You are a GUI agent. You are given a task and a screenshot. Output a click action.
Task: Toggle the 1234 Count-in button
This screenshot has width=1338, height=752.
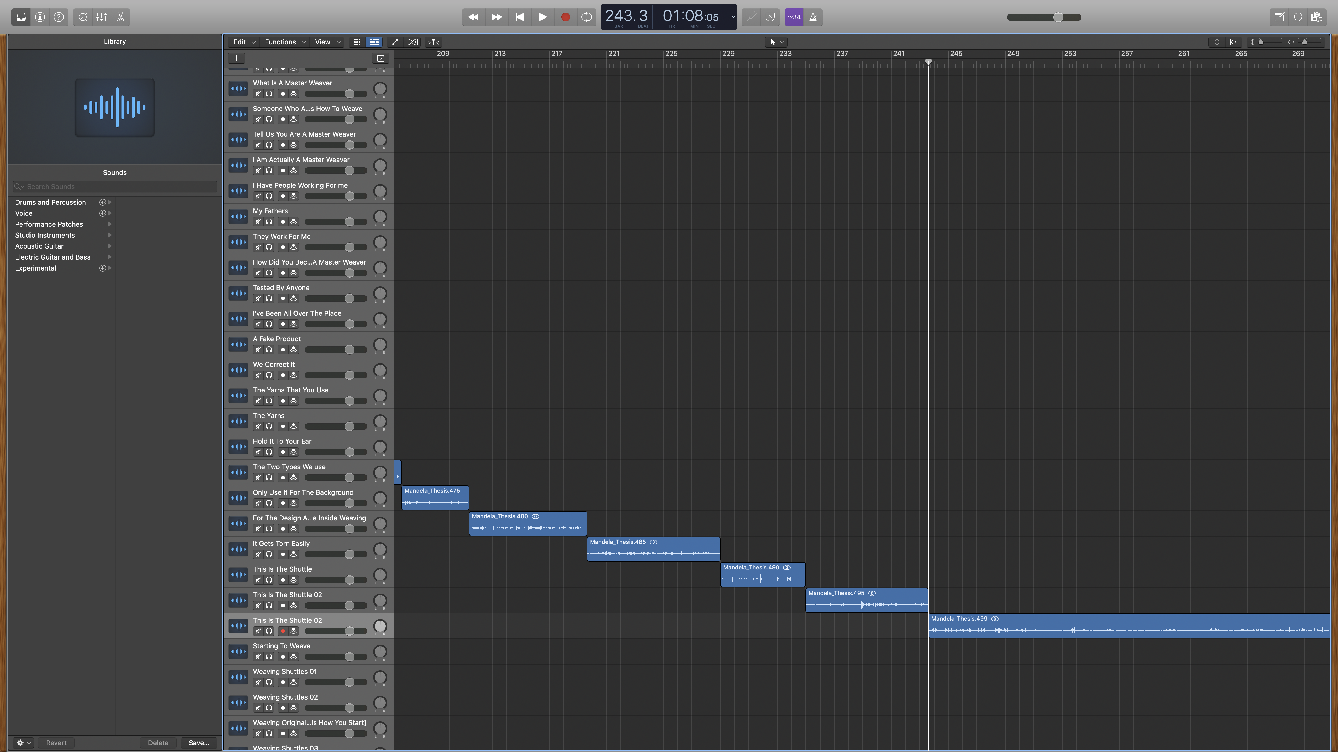(794, 17)
